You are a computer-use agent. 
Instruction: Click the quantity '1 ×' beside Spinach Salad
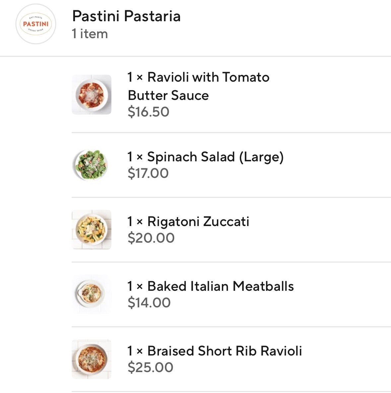(x=135, y=157)
